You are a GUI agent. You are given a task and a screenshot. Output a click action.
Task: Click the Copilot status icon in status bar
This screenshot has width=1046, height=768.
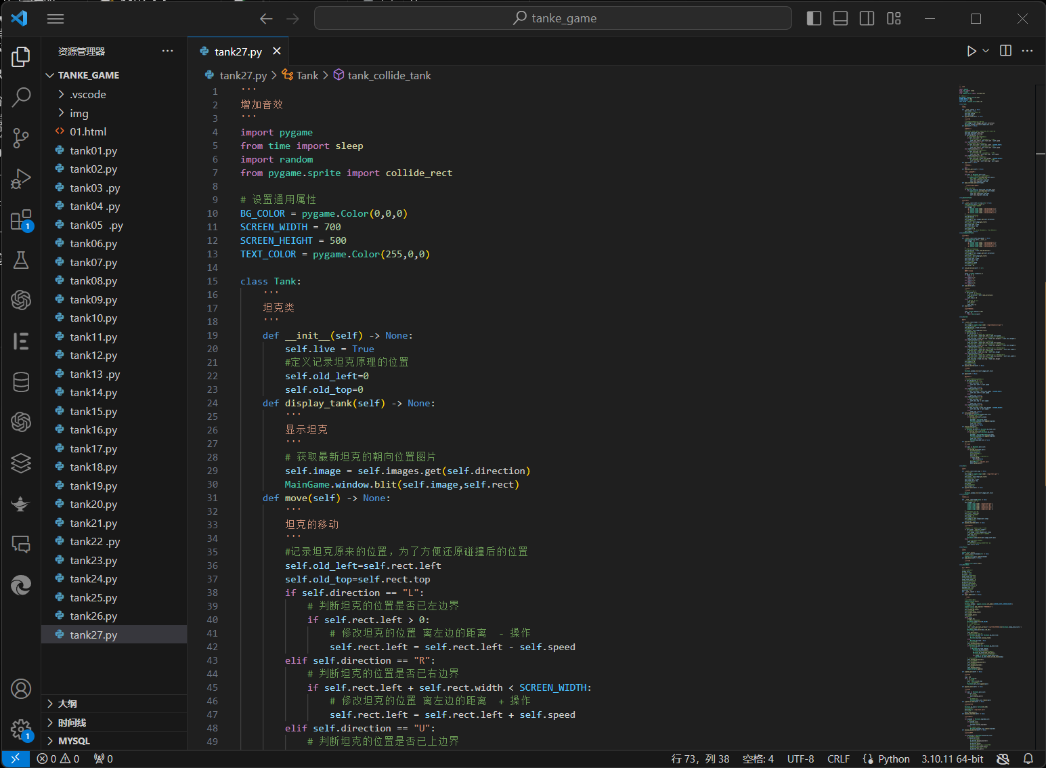[1003, 759]
